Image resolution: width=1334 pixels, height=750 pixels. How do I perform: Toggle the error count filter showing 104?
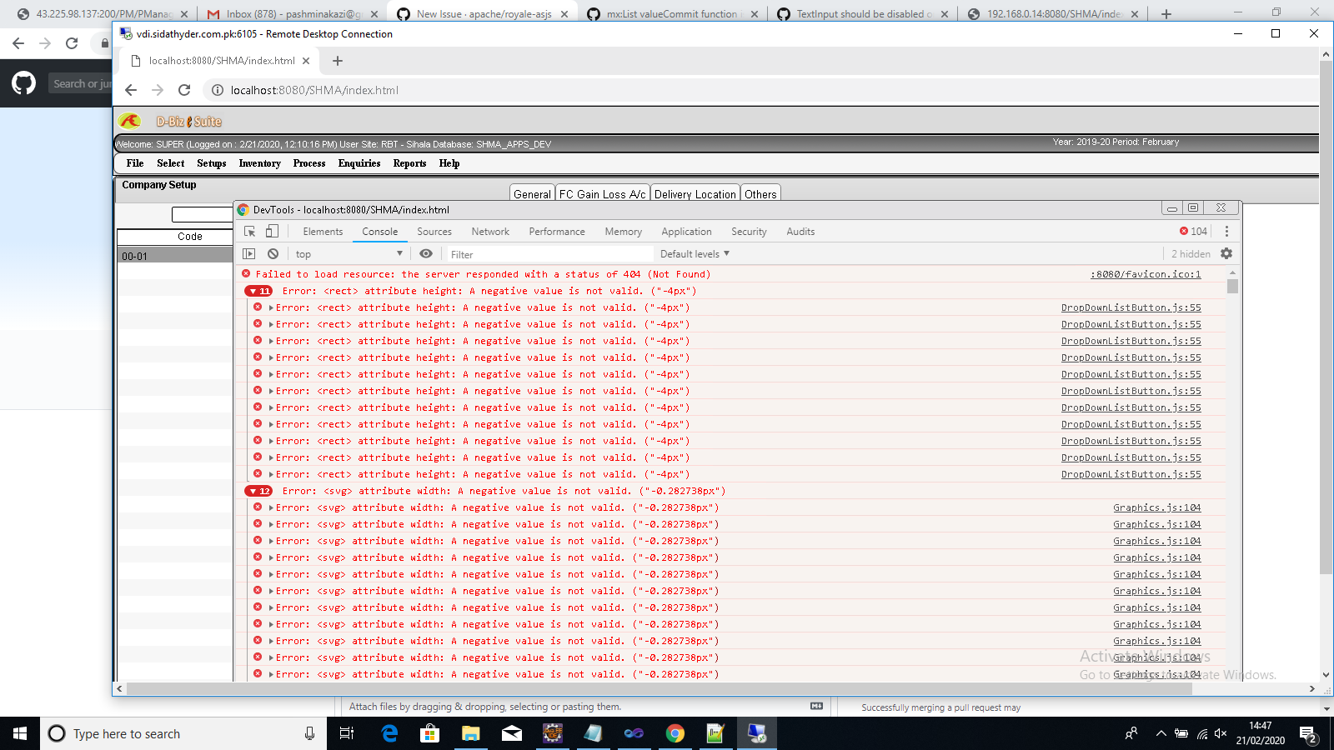[x=1191, y=231]
